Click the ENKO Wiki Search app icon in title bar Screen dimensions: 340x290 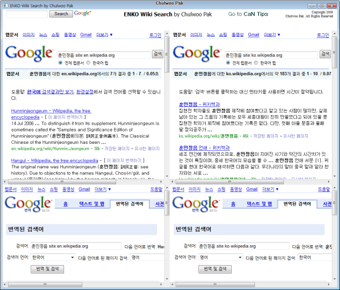click(6, 6)
